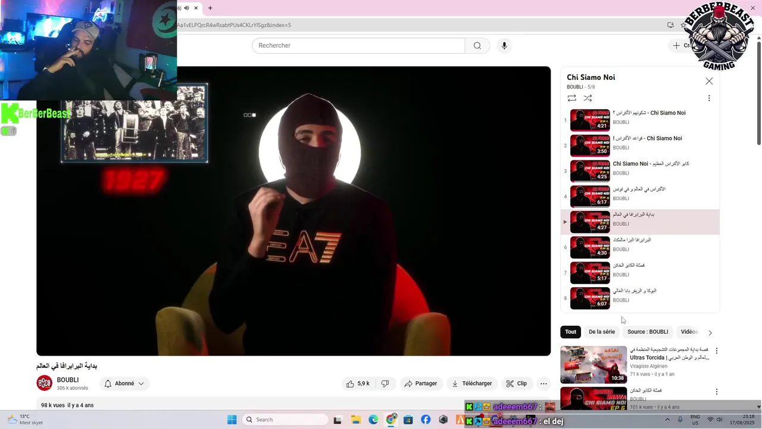Open Microsoft Store from taskbar
The width and height of the screenshot is (762, 429).
coord(408,419)
